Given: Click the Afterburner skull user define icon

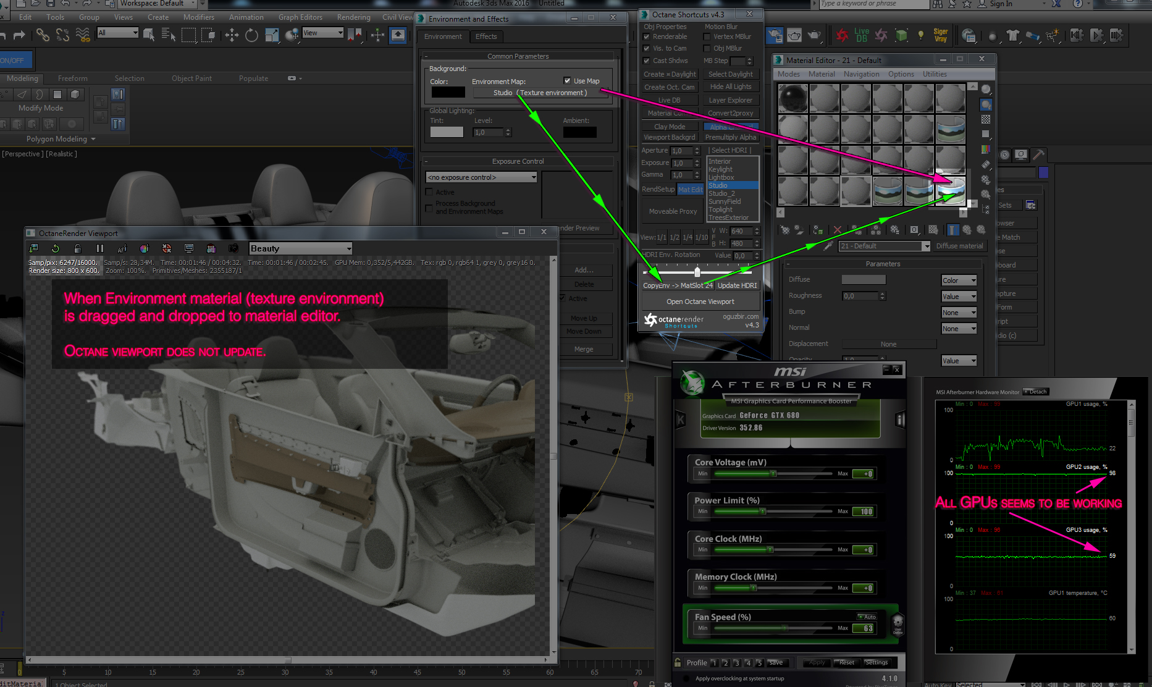Looking at the screenshot, I should click(898, 623).
